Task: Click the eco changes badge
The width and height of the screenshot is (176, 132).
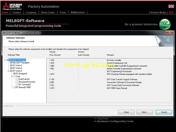Action: 165,24
